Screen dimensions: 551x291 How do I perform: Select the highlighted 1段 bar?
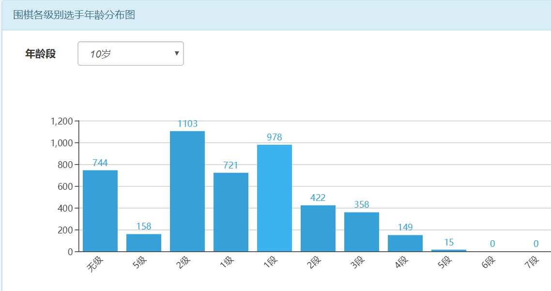click(275, 198)
